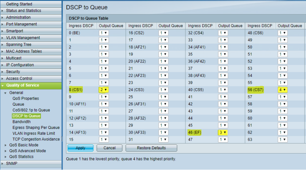Collapse the General tree node
This screenshot has height=170, width=306.
click(x=5, y=93)
